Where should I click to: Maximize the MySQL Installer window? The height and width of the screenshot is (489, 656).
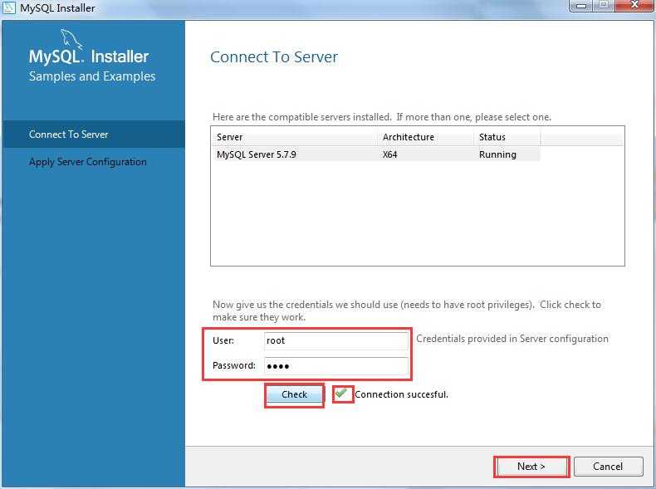(x=604, y=6)
